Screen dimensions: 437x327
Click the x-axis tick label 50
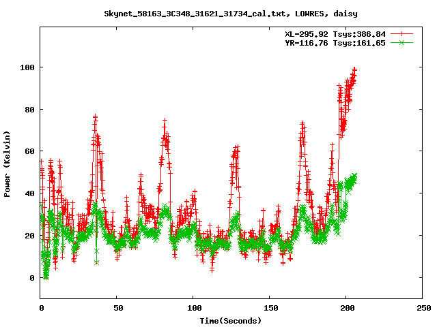tap(118, 308)
